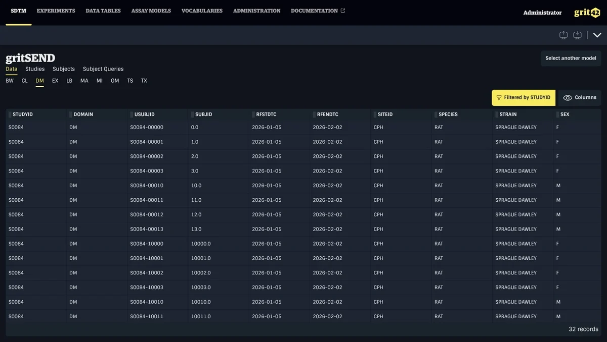Click the Select another model button
The height and width of the screenshot is (342, 607).
[571, 58]
